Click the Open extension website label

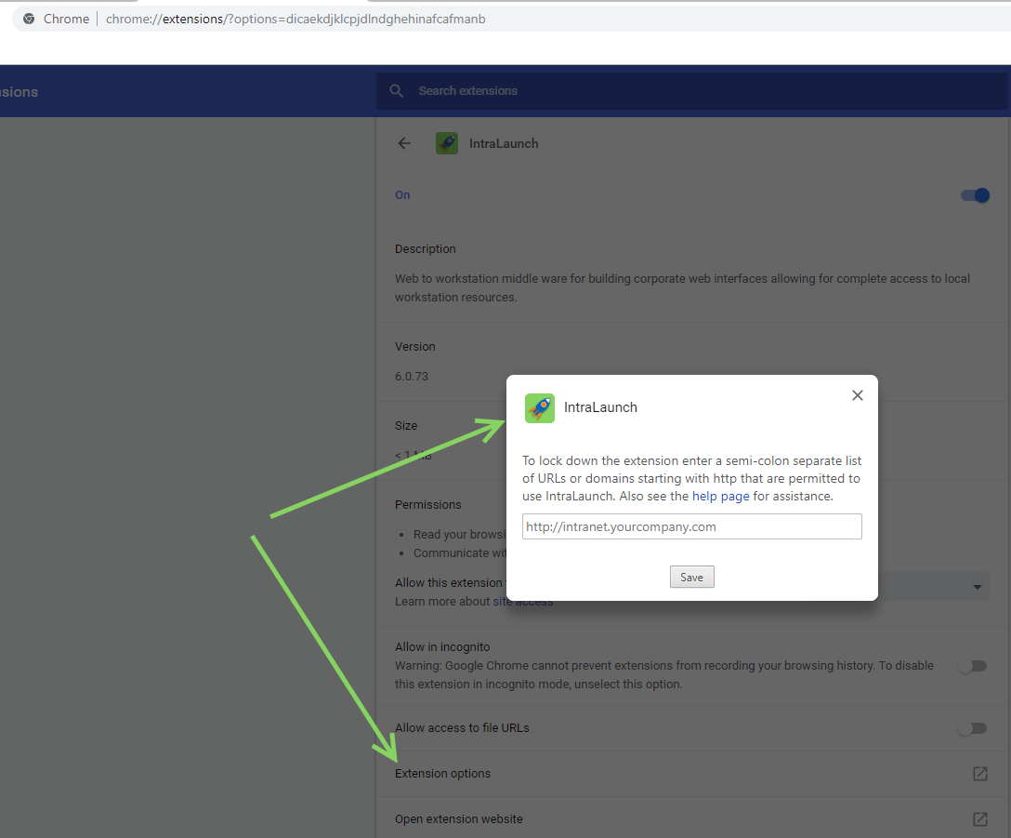point(459,818)
